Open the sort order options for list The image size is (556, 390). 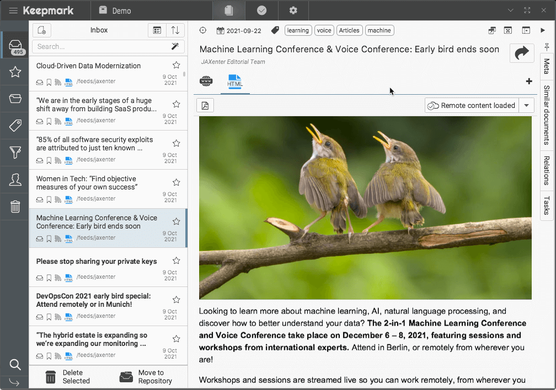(175, 30)
